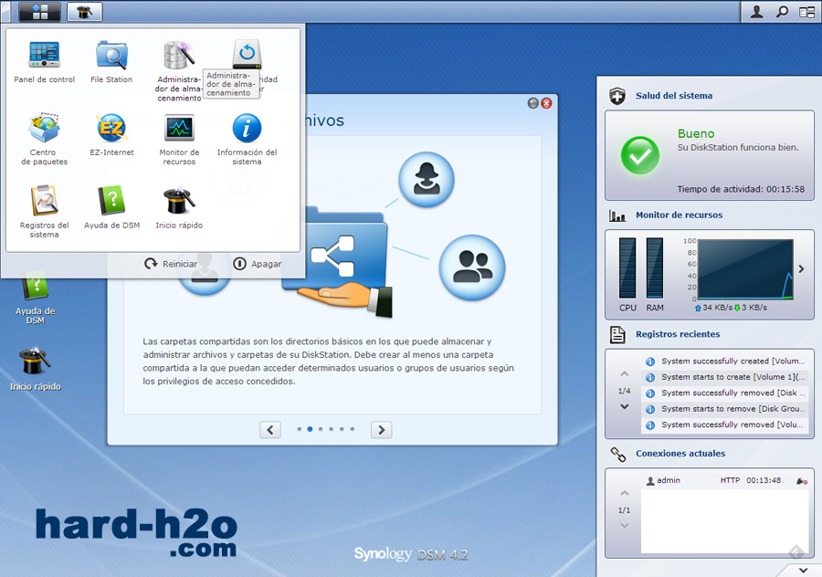Select the admin connection entry
Viewport: 822px width, 577px height.
724,480
